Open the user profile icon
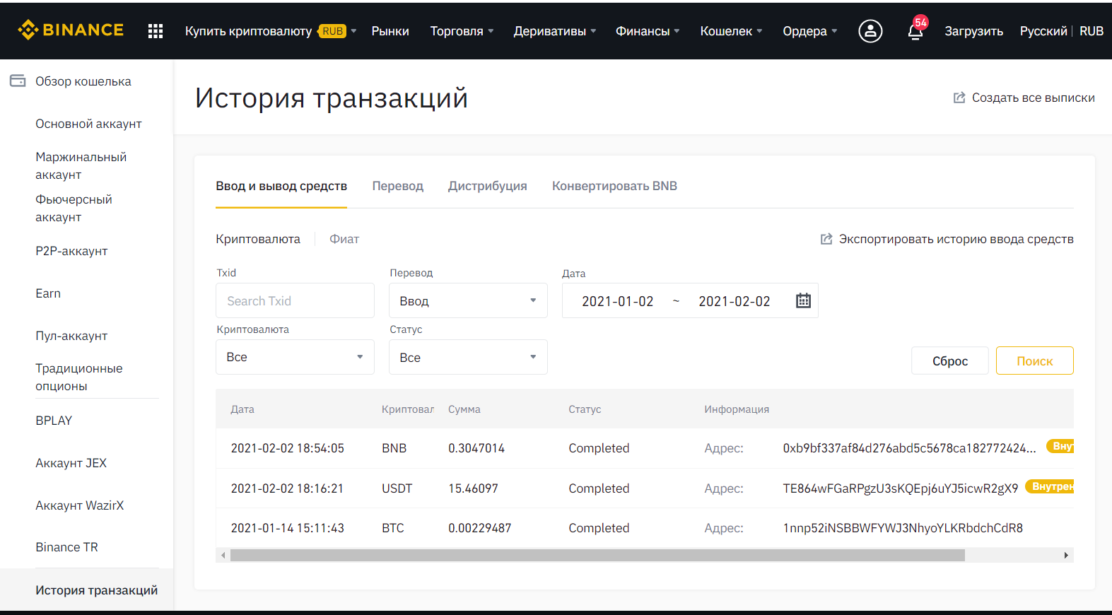The image size is (1112, 615). pyautogui.click(x=870, y=31)
